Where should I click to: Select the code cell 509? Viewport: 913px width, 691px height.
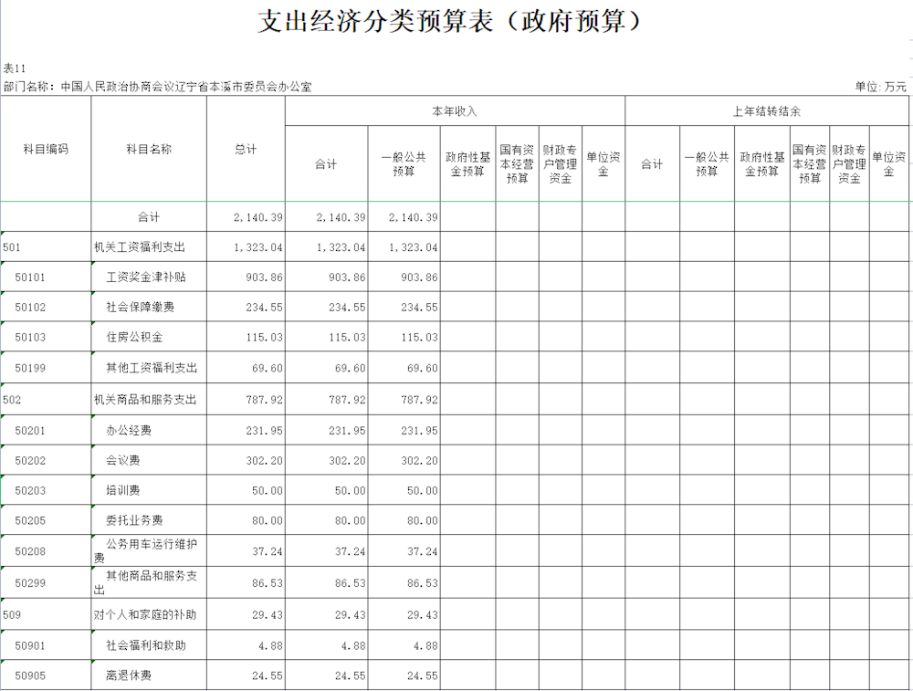tap(46, 614)
